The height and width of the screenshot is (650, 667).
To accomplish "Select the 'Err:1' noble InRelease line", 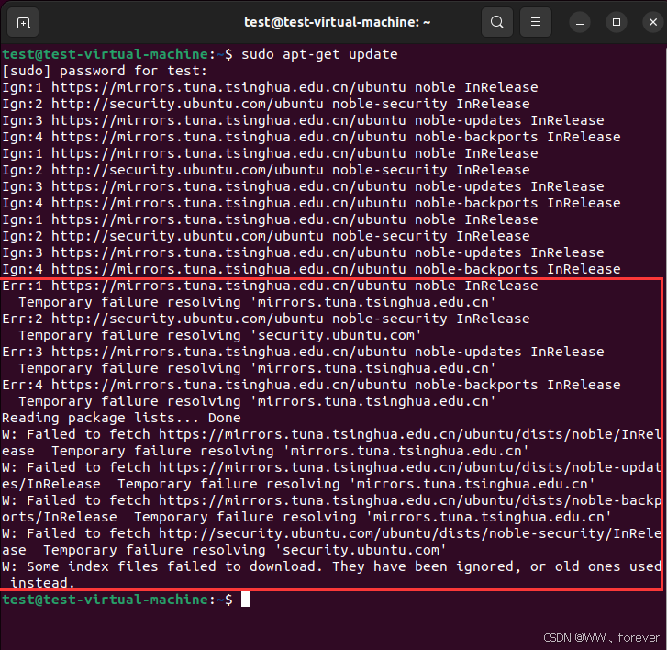I will 270,286.
